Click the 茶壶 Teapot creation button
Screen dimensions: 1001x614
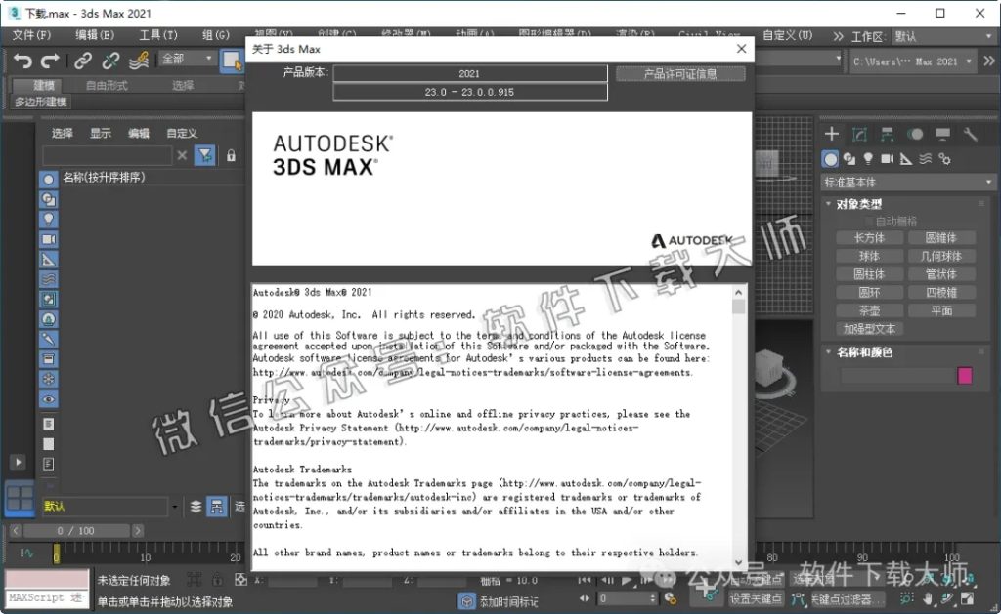(870, 310)
